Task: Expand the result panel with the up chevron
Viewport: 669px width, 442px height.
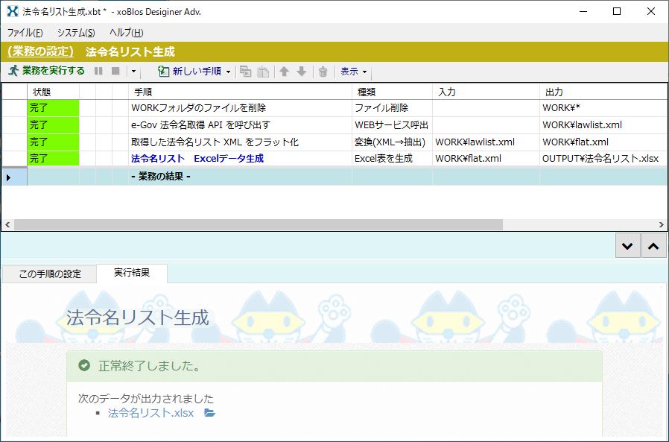Action: pos(653,244)
